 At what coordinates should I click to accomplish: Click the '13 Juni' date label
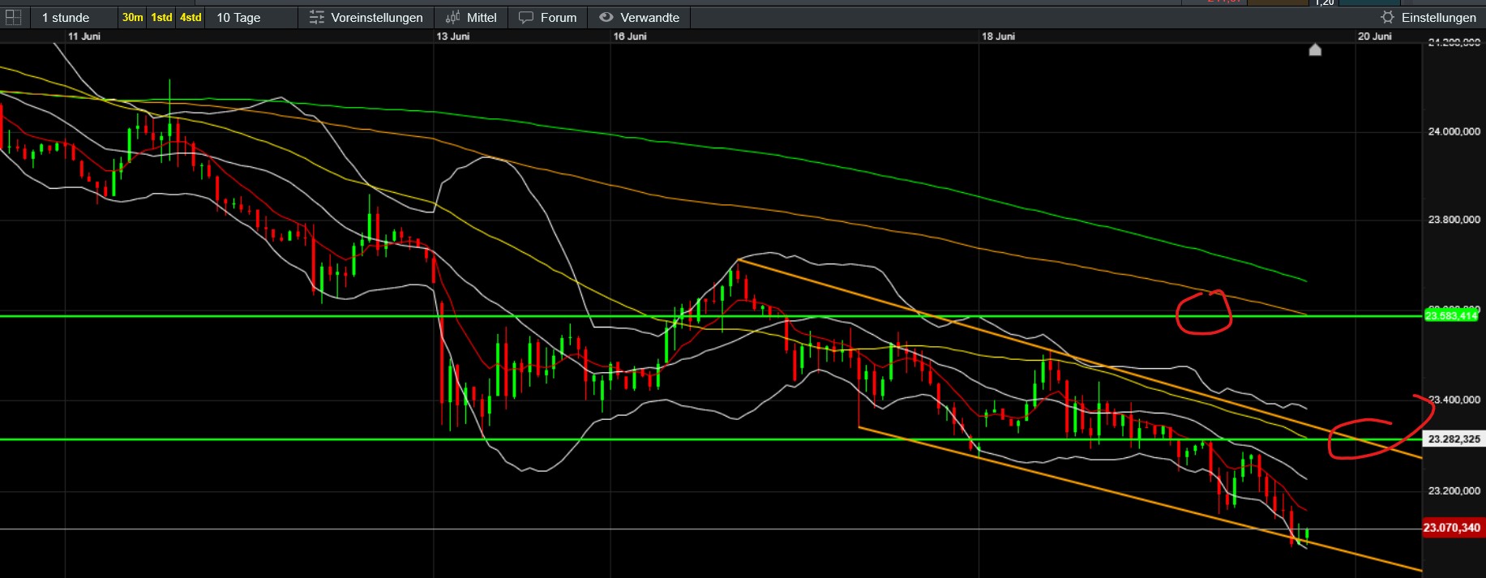[453, 36]
